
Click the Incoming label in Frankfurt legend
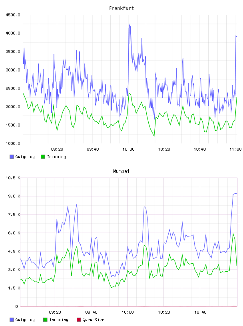pyautogui.click(x=56, y=157)
